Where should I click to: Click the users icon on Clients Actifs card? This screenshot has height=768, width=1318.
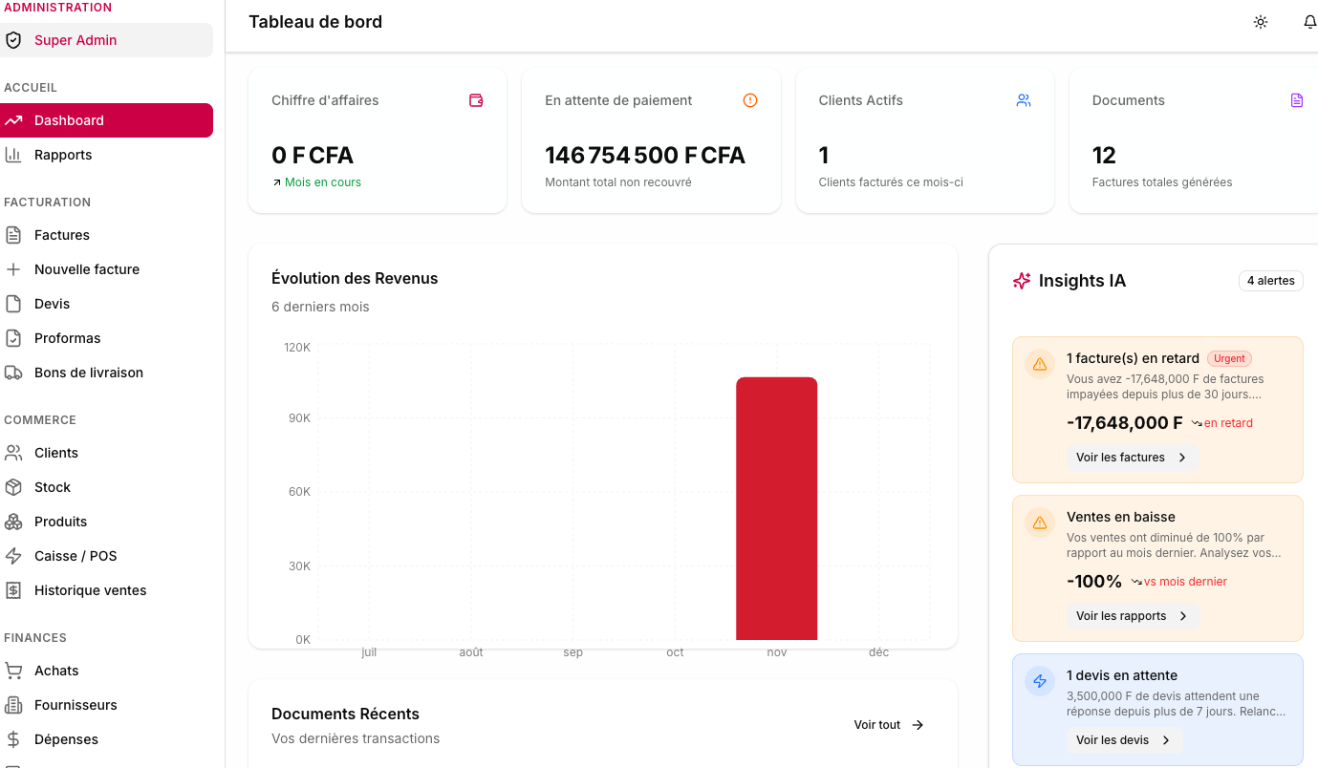[x=1024, y=99]
